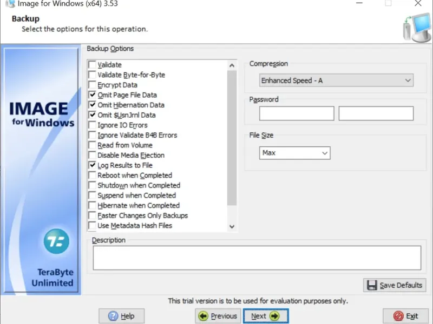Click 'Select the options for this operation.' text

85,29
